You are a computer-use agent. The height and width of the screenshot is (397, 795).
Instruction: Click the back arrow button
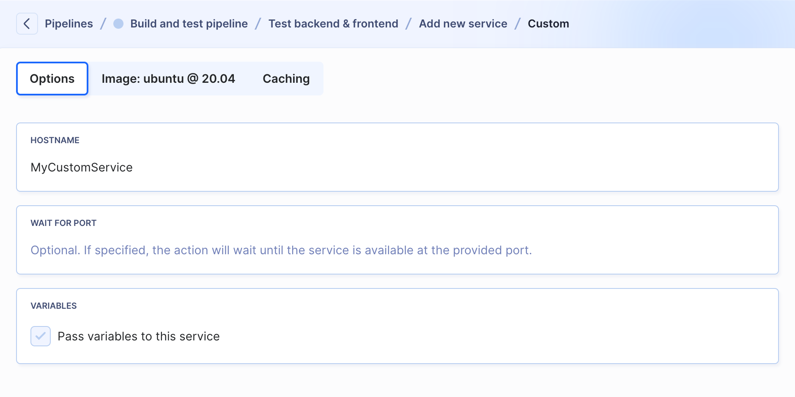pos(27,24)
